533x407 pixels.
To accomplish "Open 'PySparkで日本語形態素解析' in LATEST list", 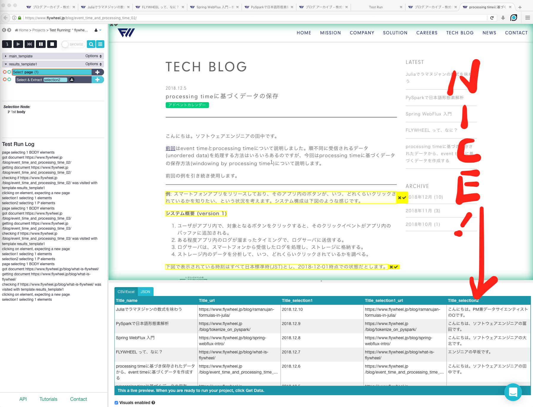I will 435,98.
